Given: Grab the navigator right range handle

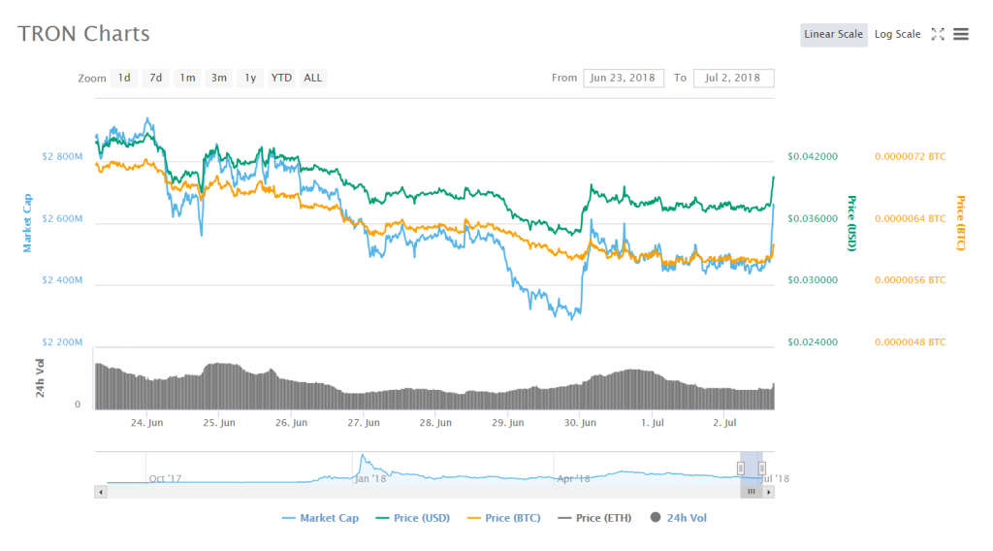Looking at the screenshot, I should tap(762, 469).
